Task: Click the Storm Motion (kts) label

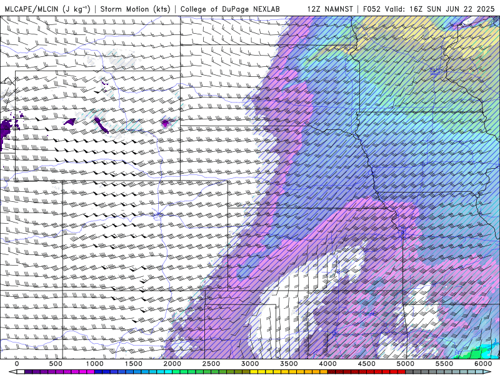Action: (x=135, y=9)
